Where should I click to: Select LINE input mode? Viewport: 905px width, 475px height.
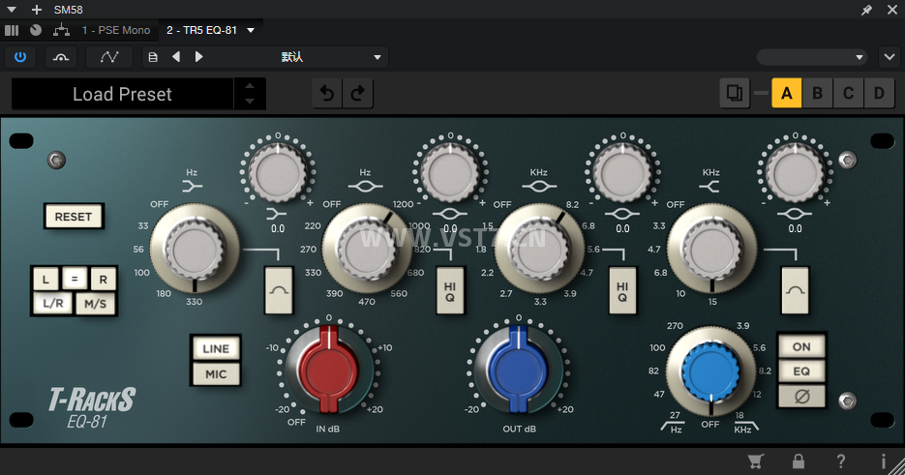(216, 348)
